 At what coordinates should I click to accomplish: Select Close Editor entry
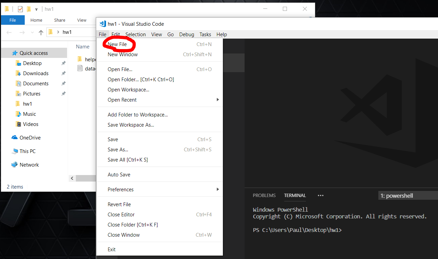pyautogui.click(x=160, y=215)
